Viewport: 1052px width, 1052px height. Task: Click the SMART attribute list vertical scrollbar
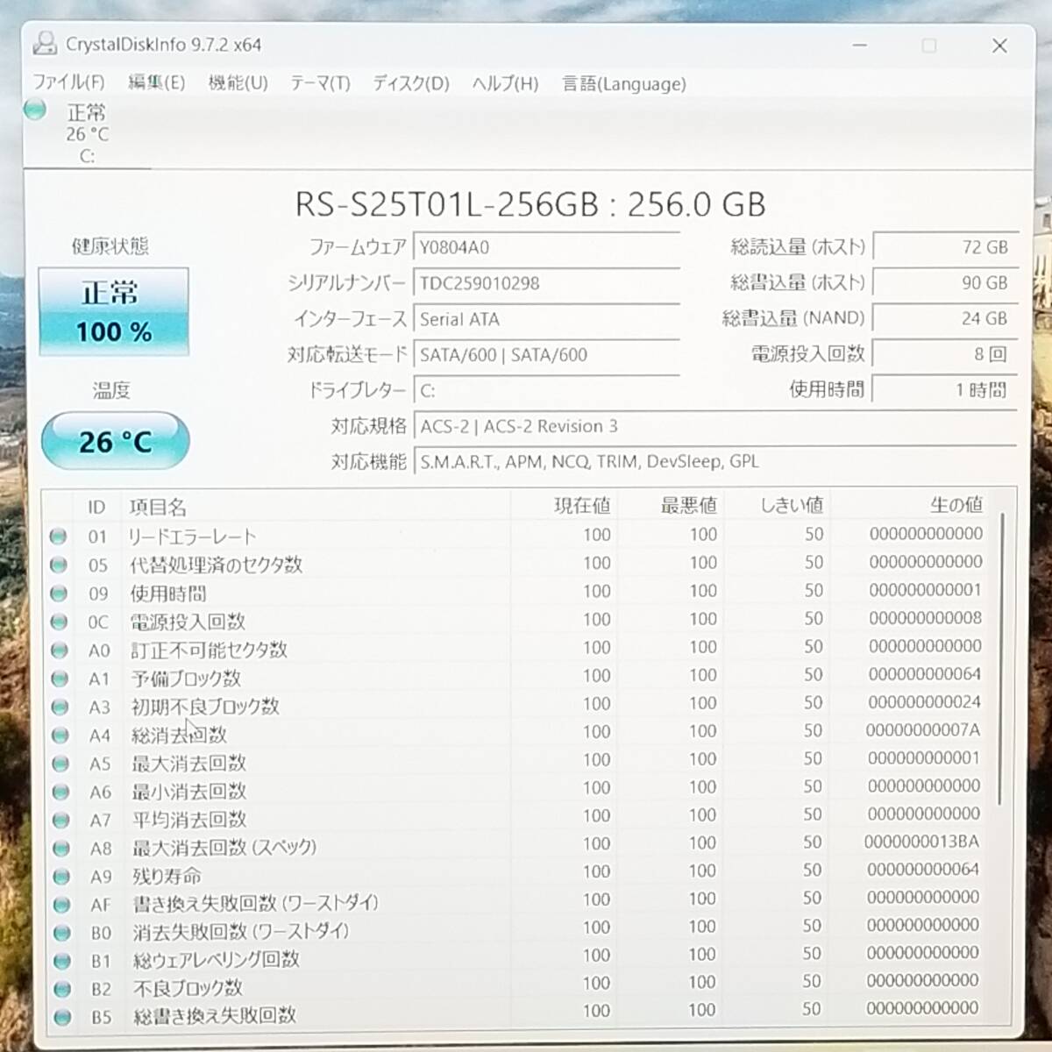coord(1001,660)
